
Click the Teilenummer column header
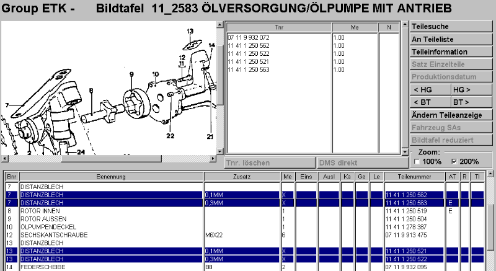pos(414,177)
